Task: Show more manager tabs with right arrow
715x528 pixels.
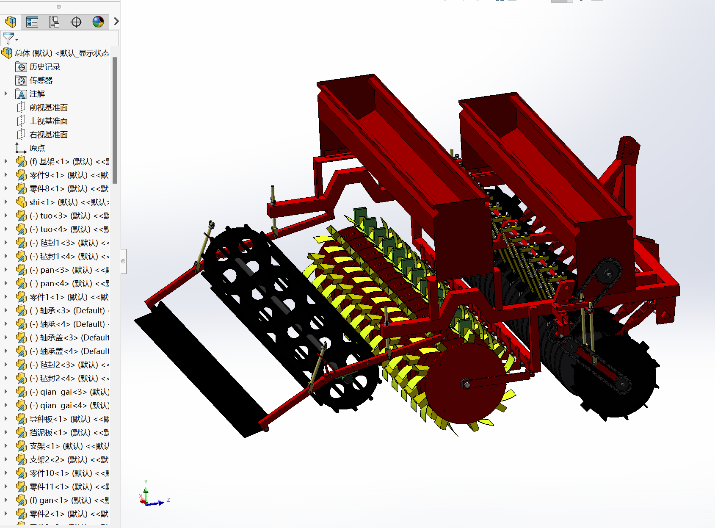Action: point(116,21)
